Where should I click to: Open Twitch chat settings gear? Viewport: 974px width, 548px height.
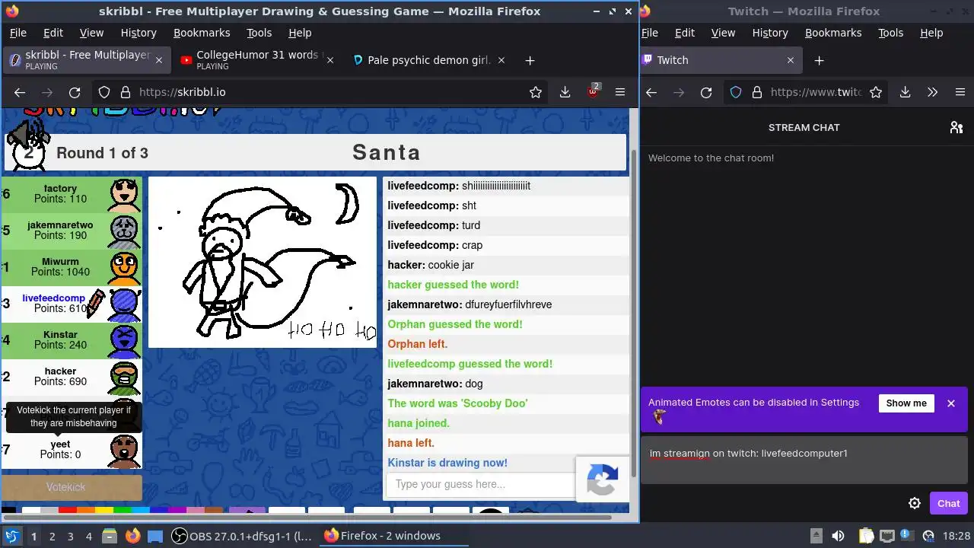click(x=915, y=503)
